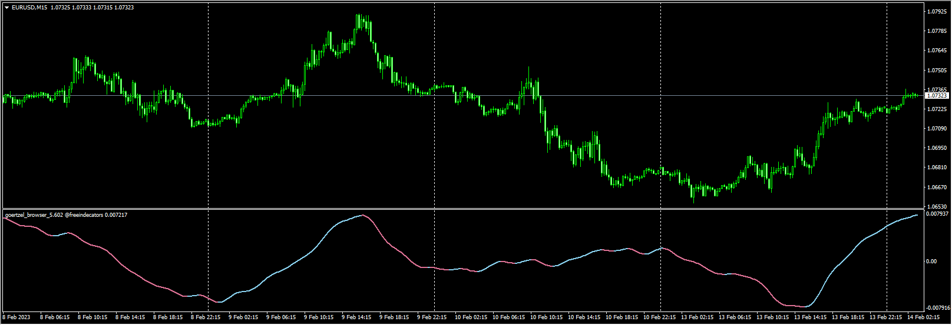
Task: Click the indicator scale value -0.007916
Action: point(937,308)
